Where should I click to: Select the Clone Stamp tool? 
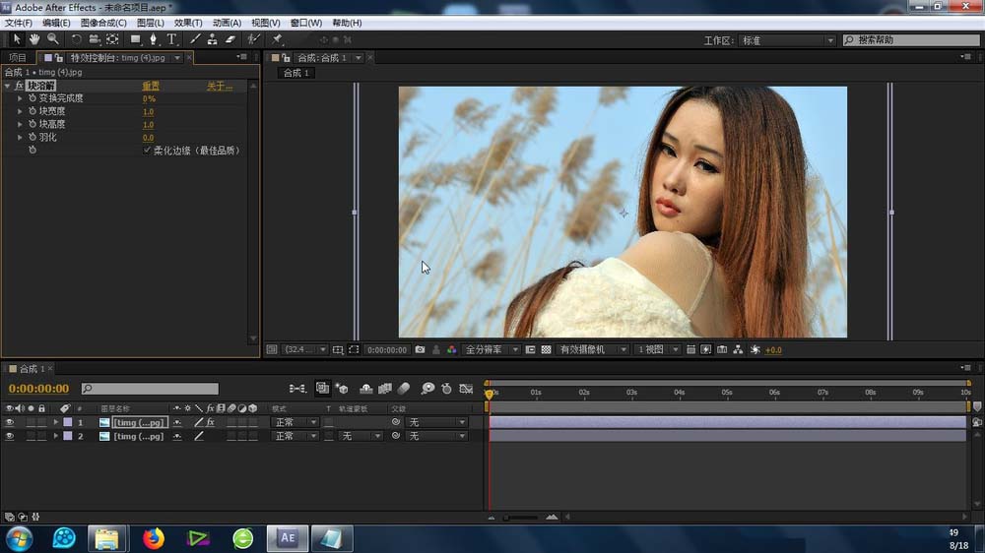tap(213, 39)
